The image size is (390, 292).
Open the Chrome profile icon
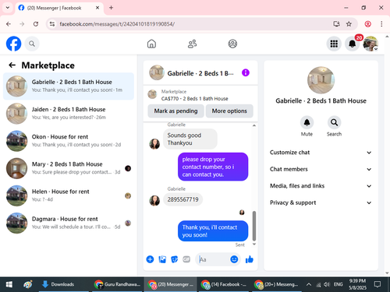coord(367,24)
